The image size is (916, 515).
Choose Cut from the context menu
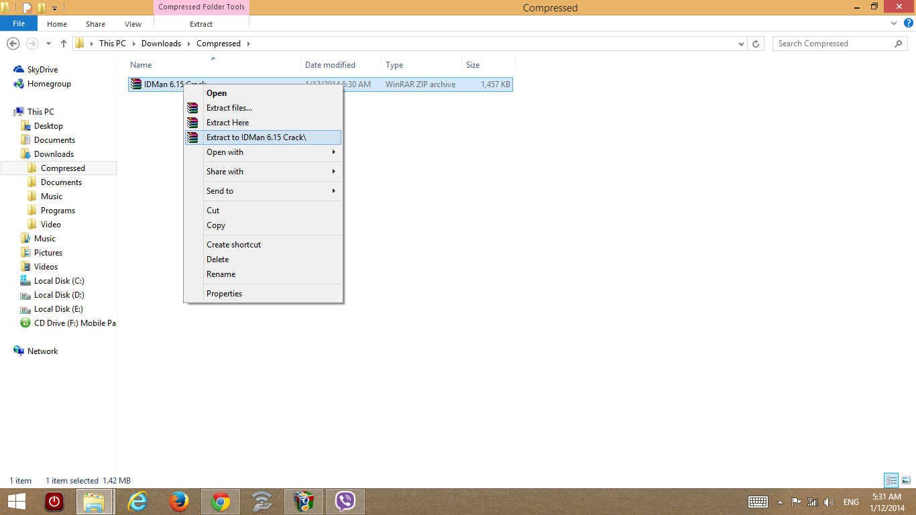coord(263,211)
